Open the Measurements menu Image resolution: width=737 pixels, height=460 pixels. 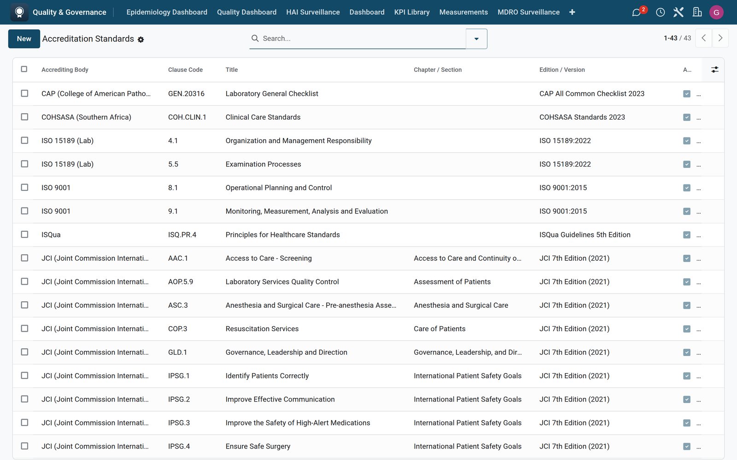pos(463,12)
